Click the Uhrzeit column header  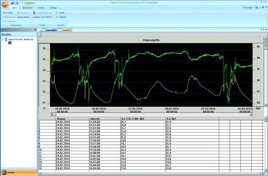pyautogui.click(x=104, y=119)
